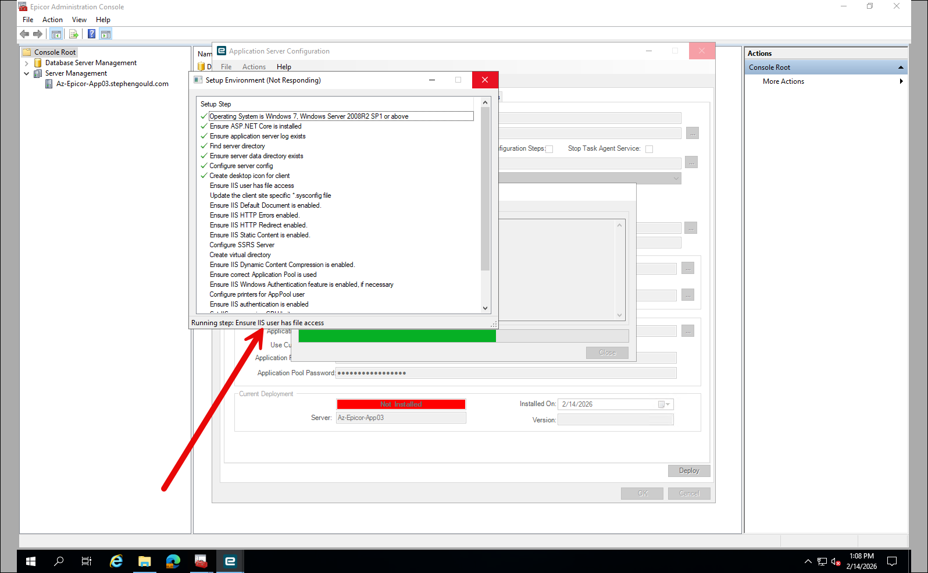
Task: Select the Az-Epicor-App03.stephengould.com tree item
Action: 112,84
